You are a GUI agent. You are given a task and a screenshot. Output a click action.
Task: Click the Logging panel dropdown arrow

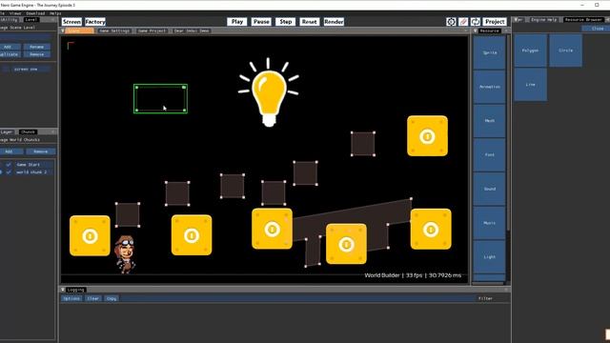click(63, 290)
